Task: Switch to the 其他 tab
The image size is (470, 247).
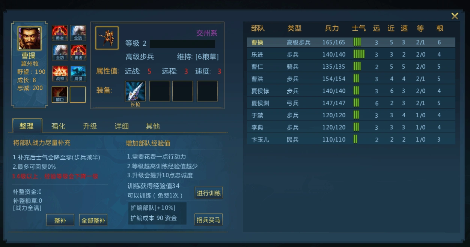Action: click(153, 126)
